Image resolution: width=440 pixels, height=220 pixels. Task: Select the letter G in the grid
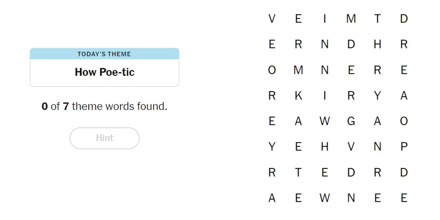coord(351,121)
